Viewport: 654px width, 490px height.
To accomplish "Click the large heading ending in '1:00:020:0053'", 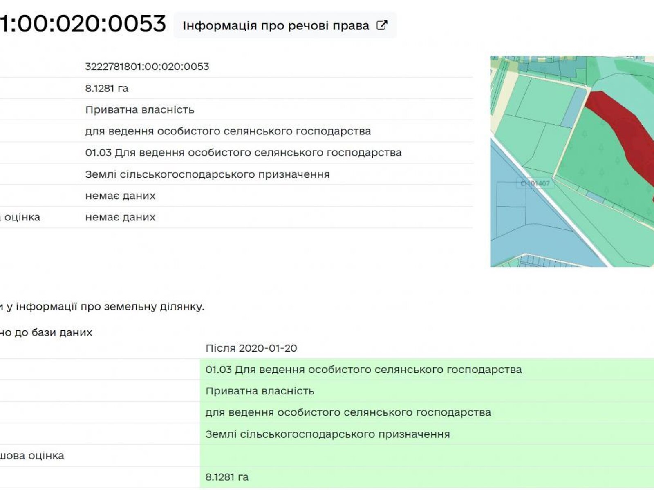I will pos(83,24).
